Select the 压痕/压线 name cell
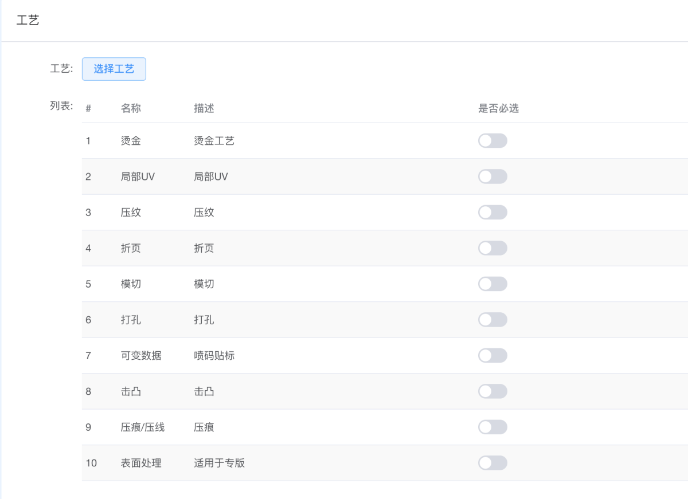Viewport: 688px width, 499px height. [x=143, y=427]
